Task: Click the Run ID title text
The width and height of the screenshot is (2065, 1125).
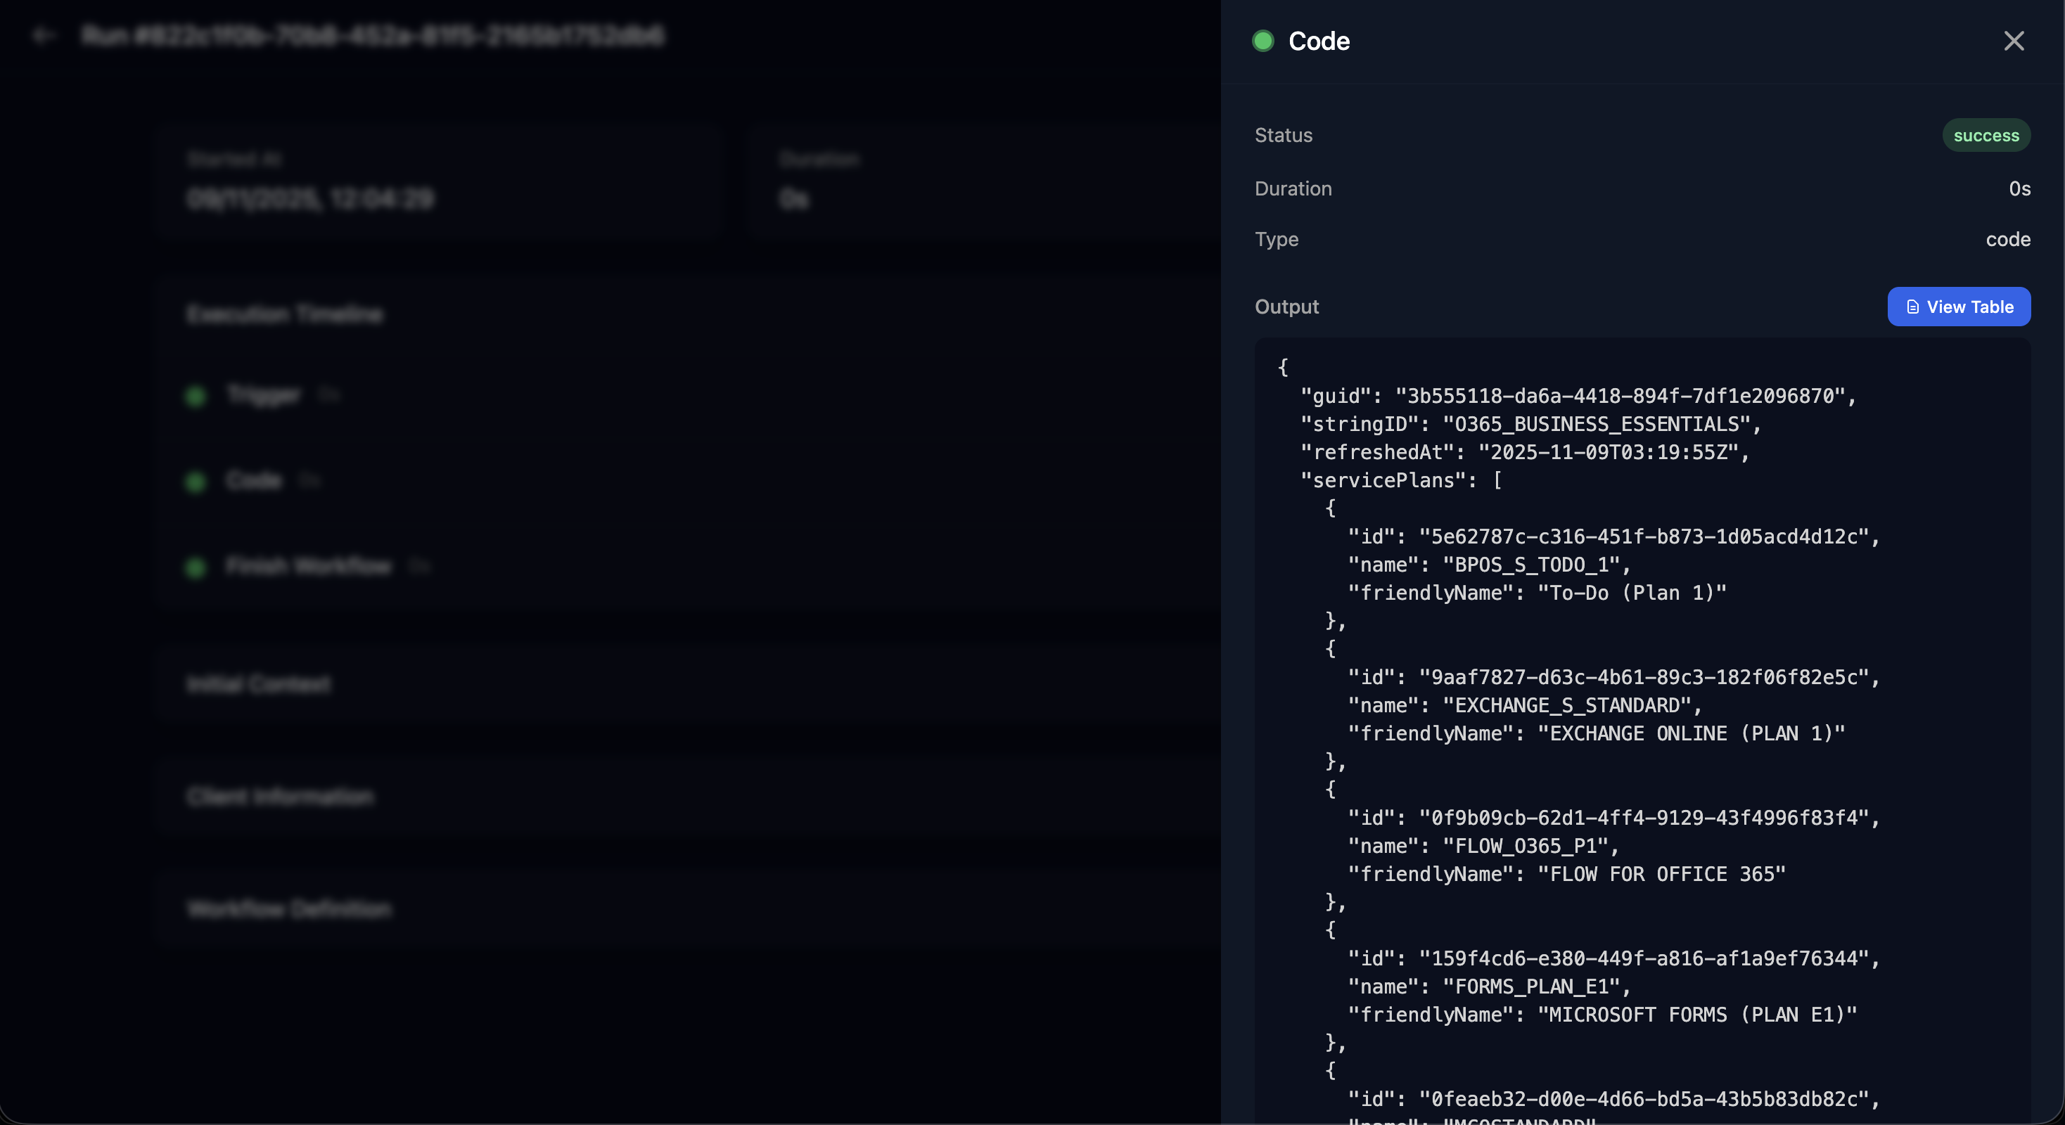Action: click(x=373, y=36)
